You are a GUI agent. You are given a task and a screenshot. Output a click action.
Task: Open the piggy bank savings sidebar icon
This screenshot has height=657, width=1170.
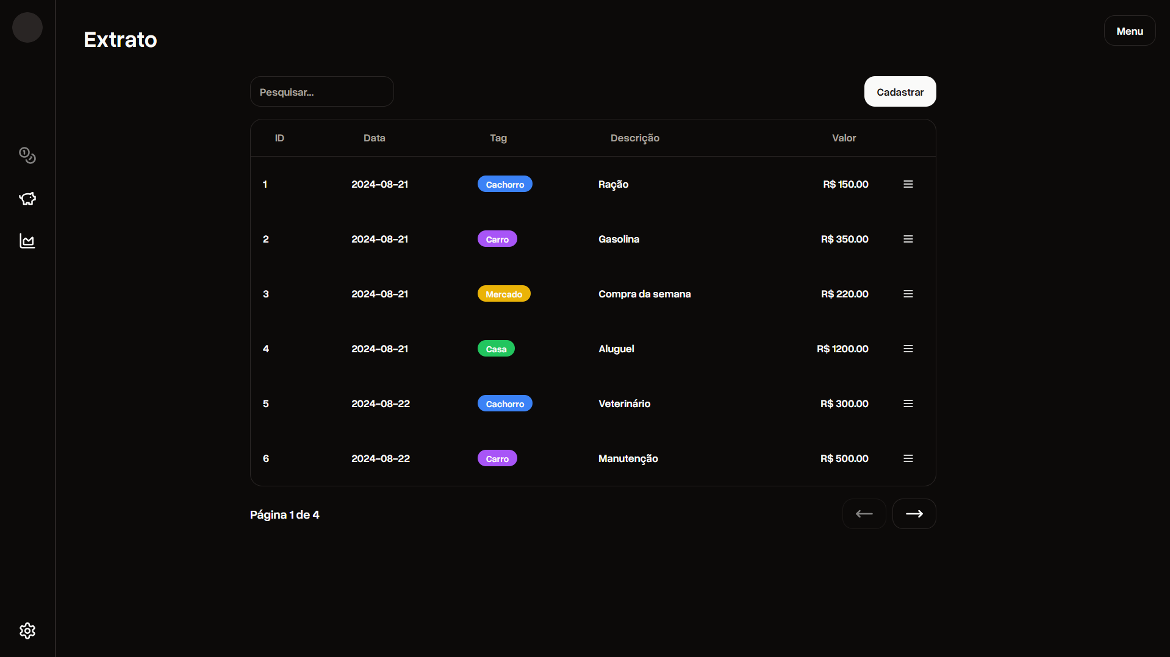pyautogui.click(x=27, y=199)
